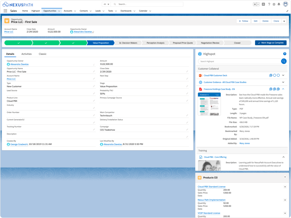Image resolution: width=291 pixels, height=218 pixels.
Task: Clone the opportunity
Action: [276, 21]
